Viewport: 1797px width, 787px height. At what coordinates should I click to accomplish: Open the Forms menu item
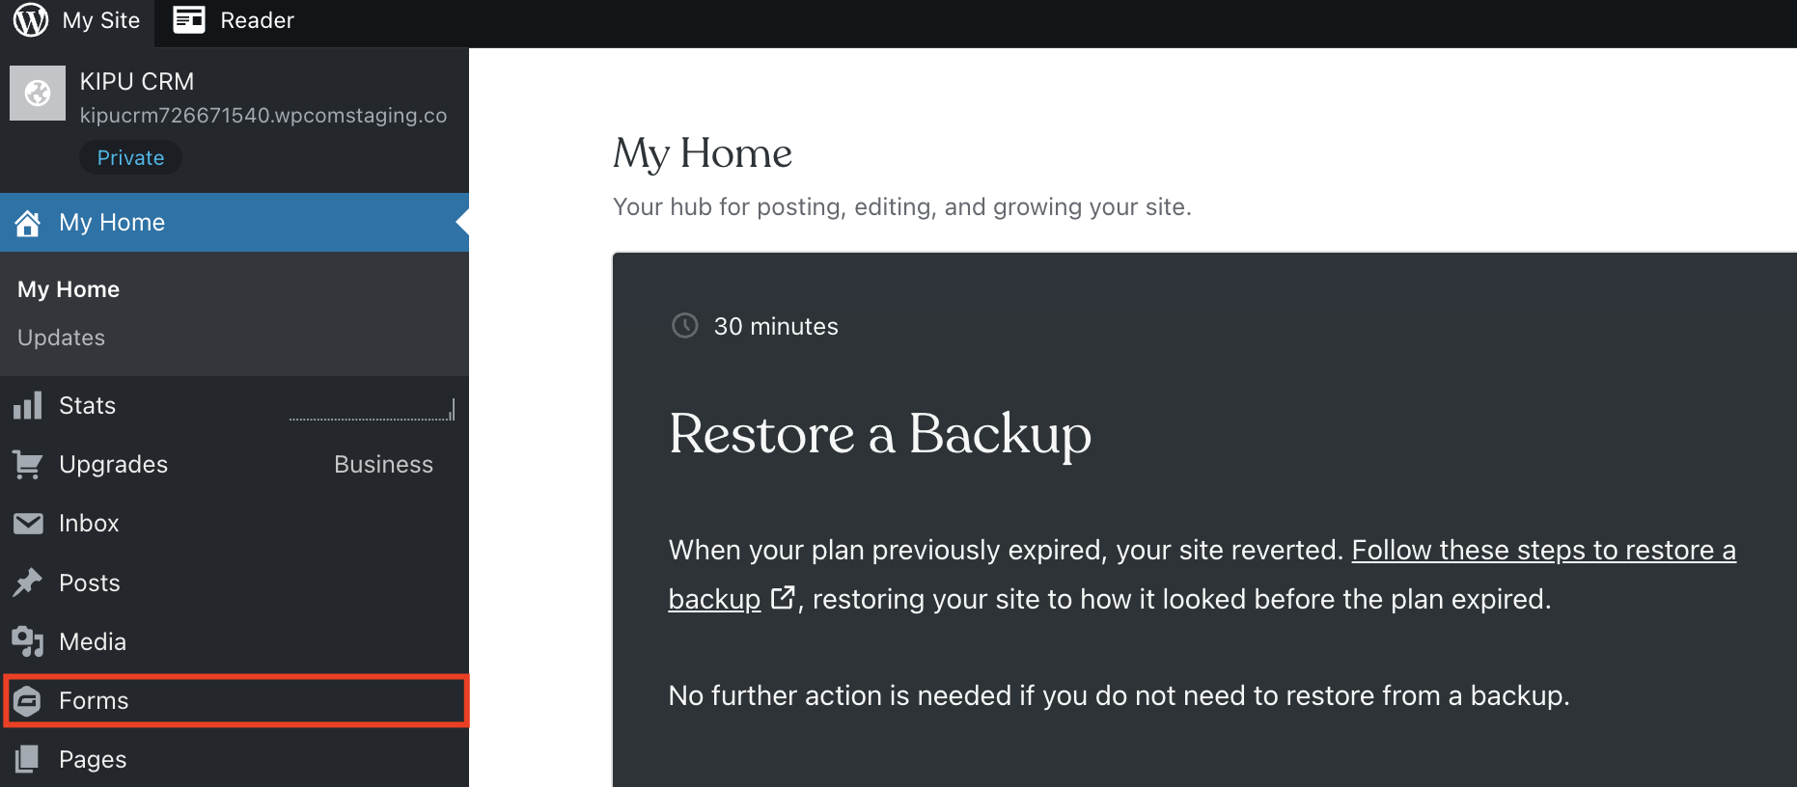[x=94, y=701]
